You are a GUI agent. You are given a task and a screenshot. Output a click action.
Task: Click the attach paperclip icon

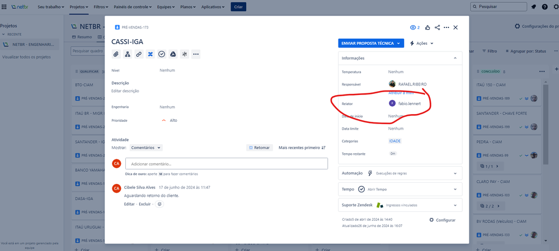pyautogui.click(x=116, y=54)
